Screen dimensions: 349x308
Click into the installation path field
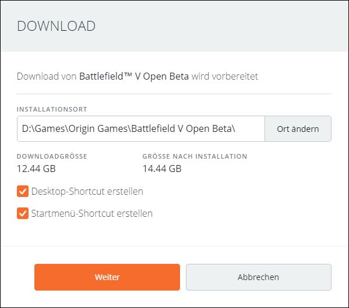coord(141,128)
